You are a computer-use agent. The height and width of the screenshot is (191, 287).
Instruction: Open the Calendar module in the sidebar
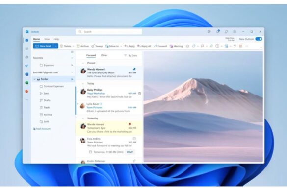tap(26, 48)
